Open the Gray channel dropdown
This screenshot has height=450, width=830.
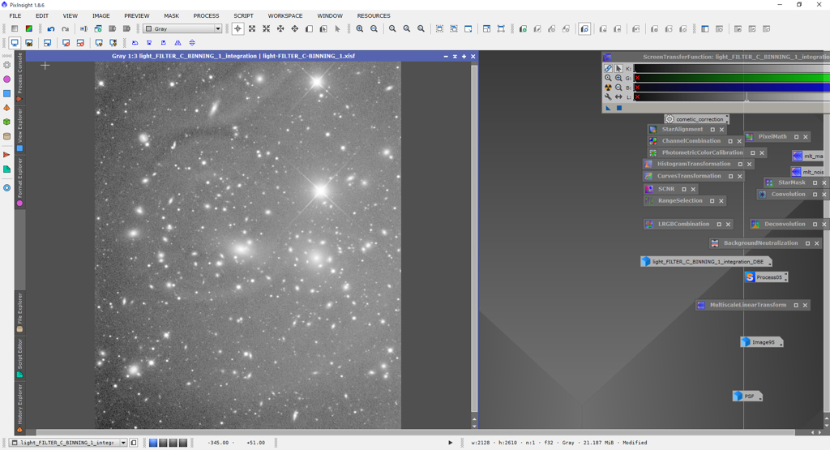[x=217, y=29]
